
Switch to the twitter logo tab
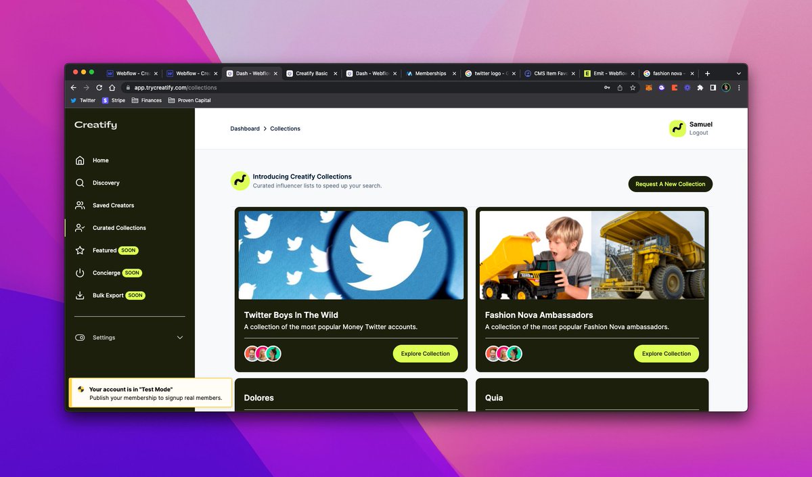pos(491,73)
